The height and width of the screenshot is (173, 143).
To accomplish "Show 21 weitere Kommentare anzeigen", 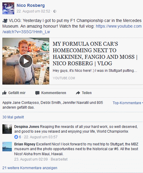I will coord(30,168).
